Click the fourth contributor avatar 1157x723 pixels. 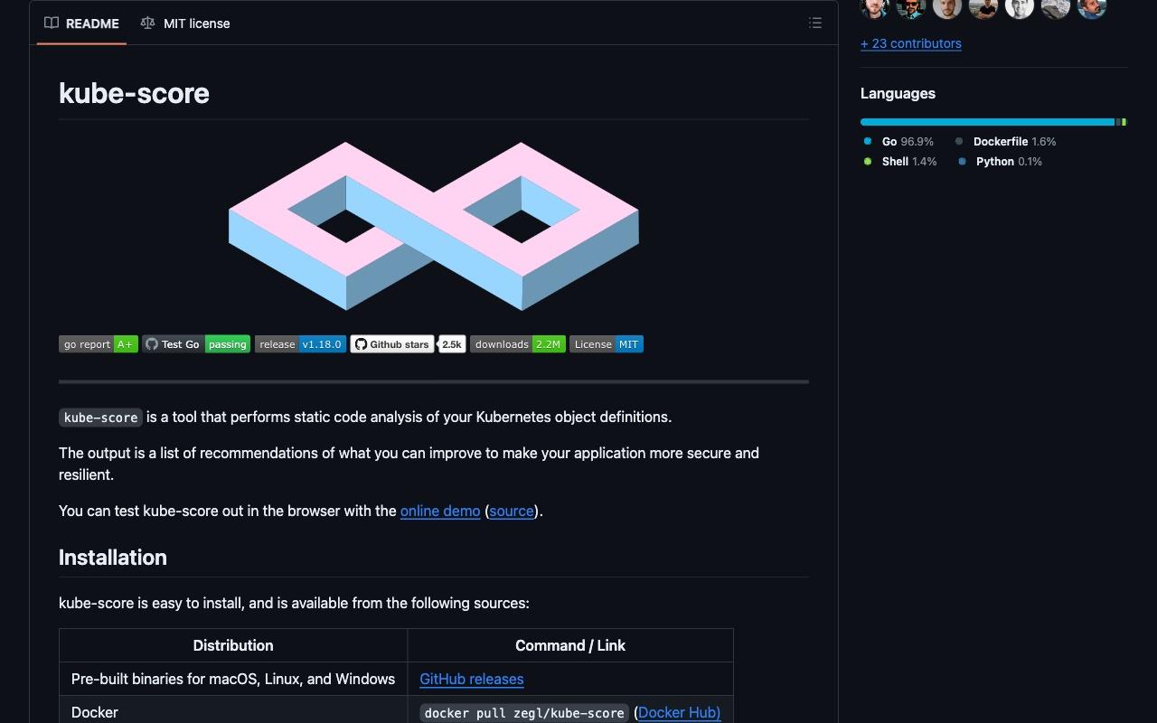[983, 8]
